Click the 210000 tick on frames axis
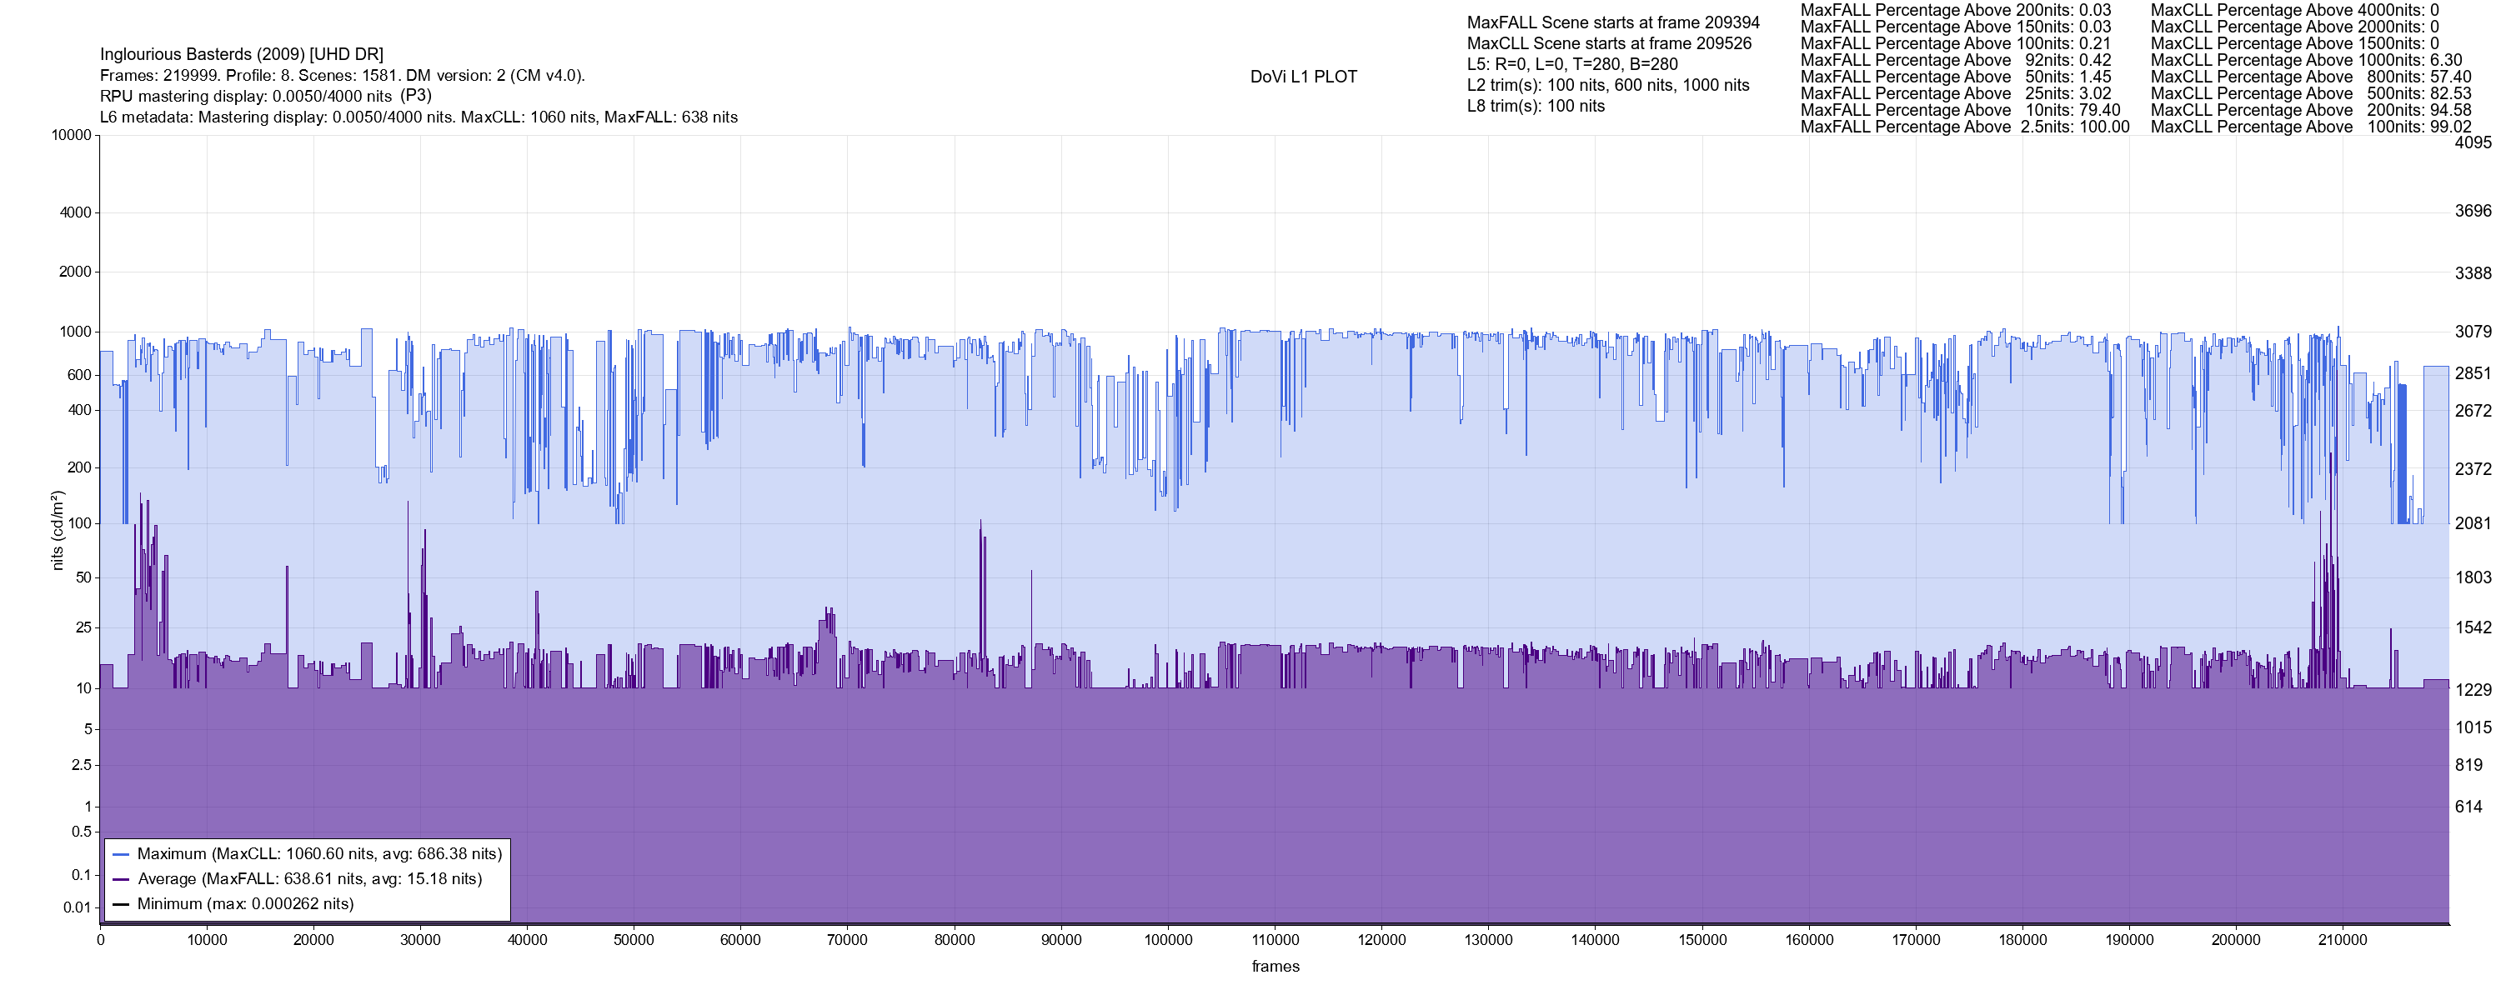2501x1000 pixels. [2343, 941]
